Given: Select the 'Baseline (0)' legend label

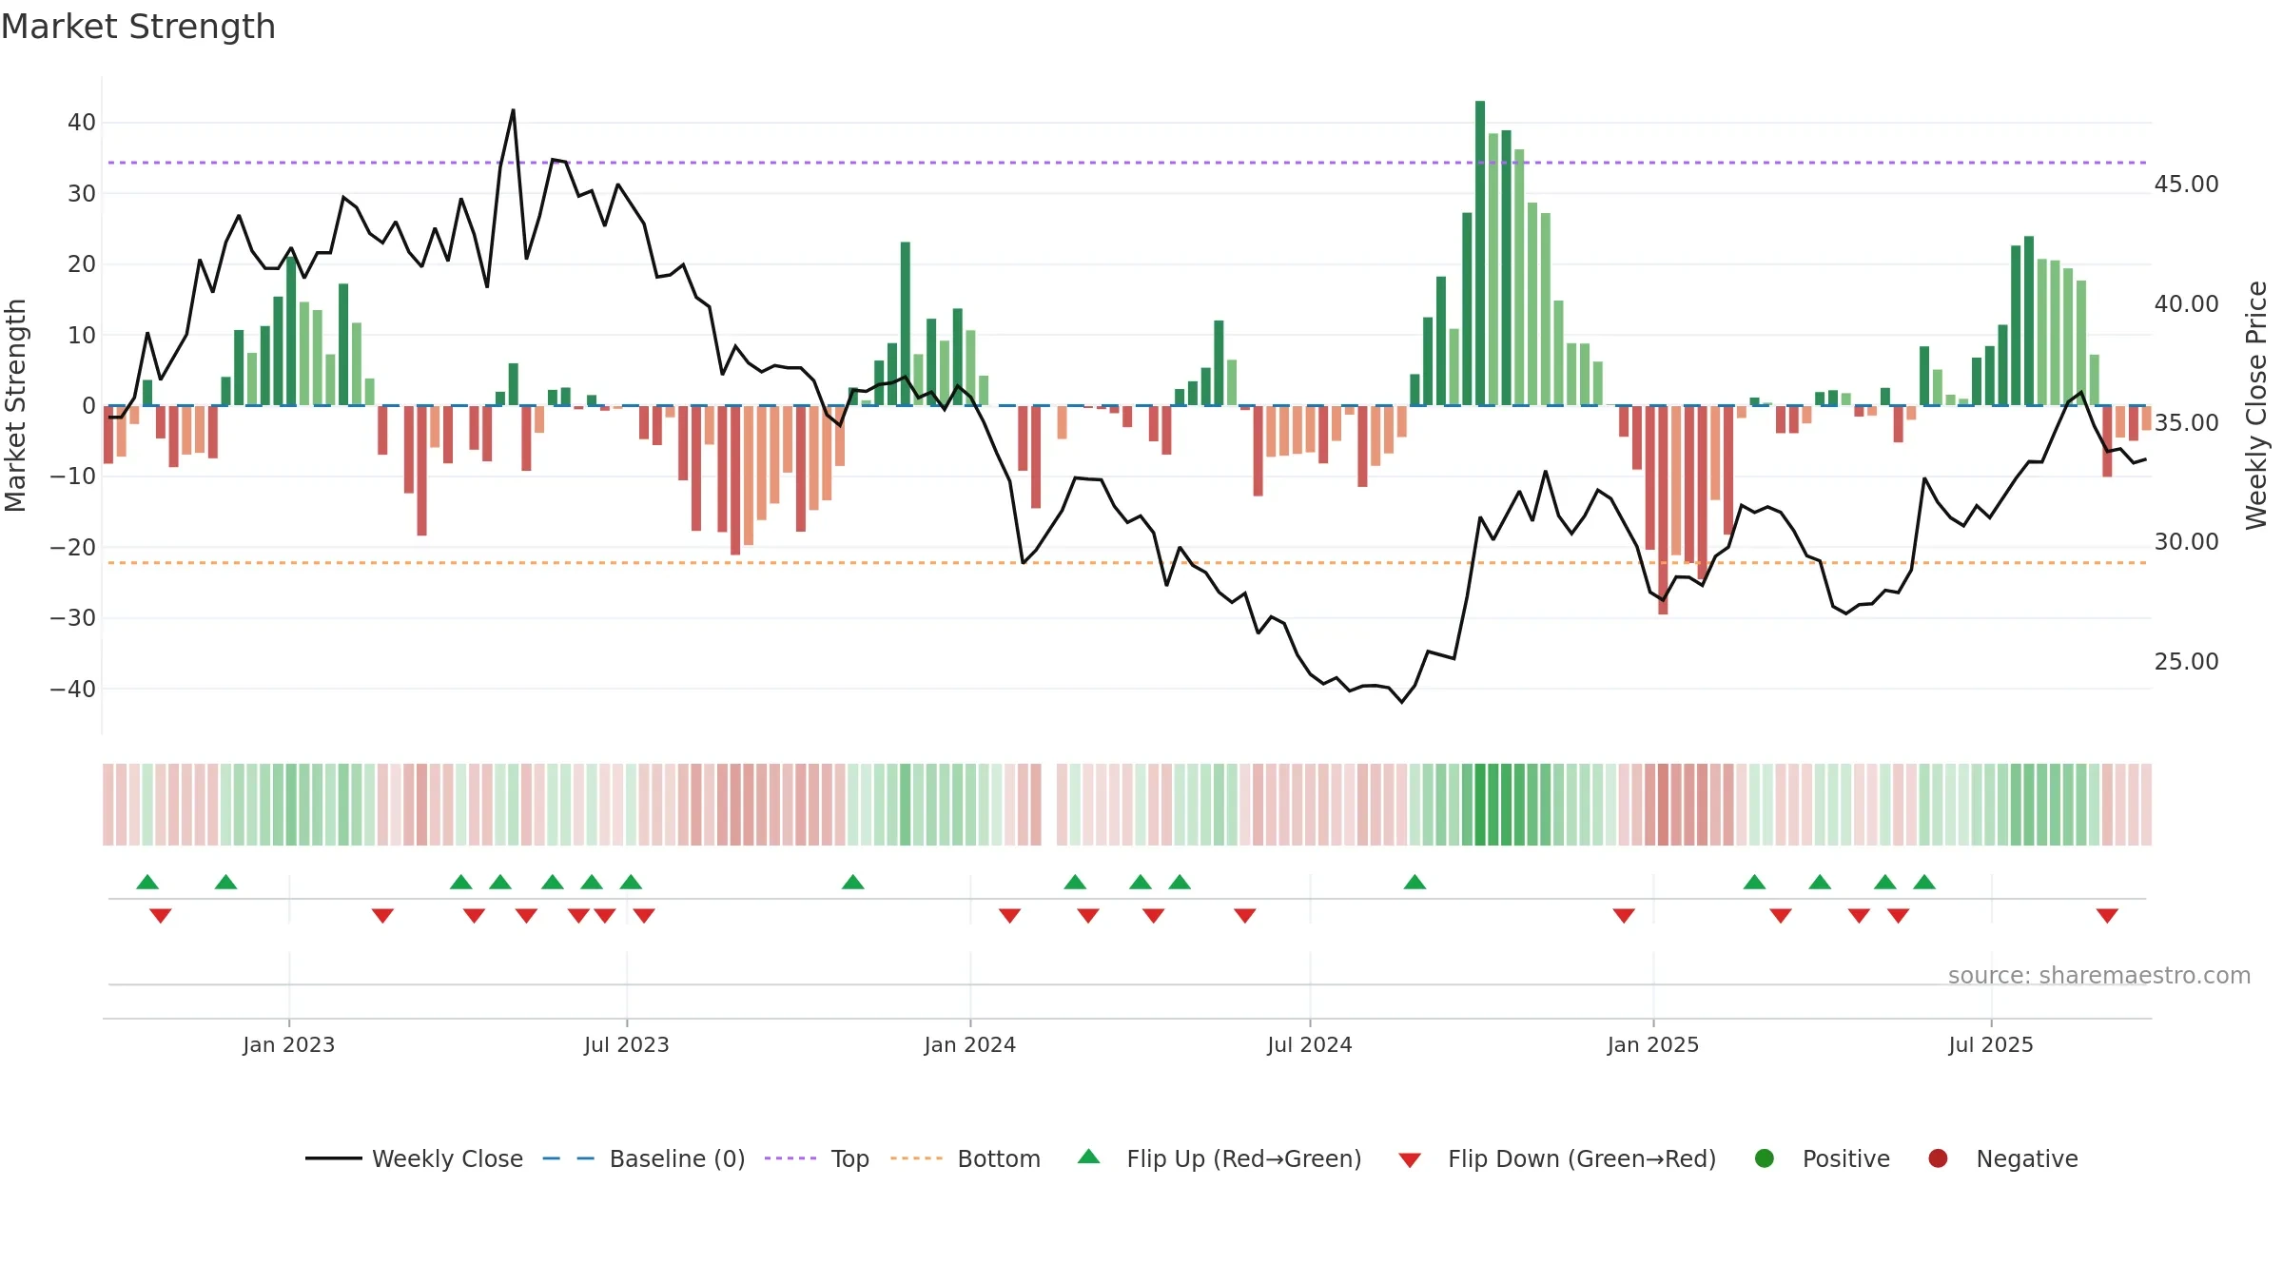Looking at the screenshot, I should (x=677, y=1159).
